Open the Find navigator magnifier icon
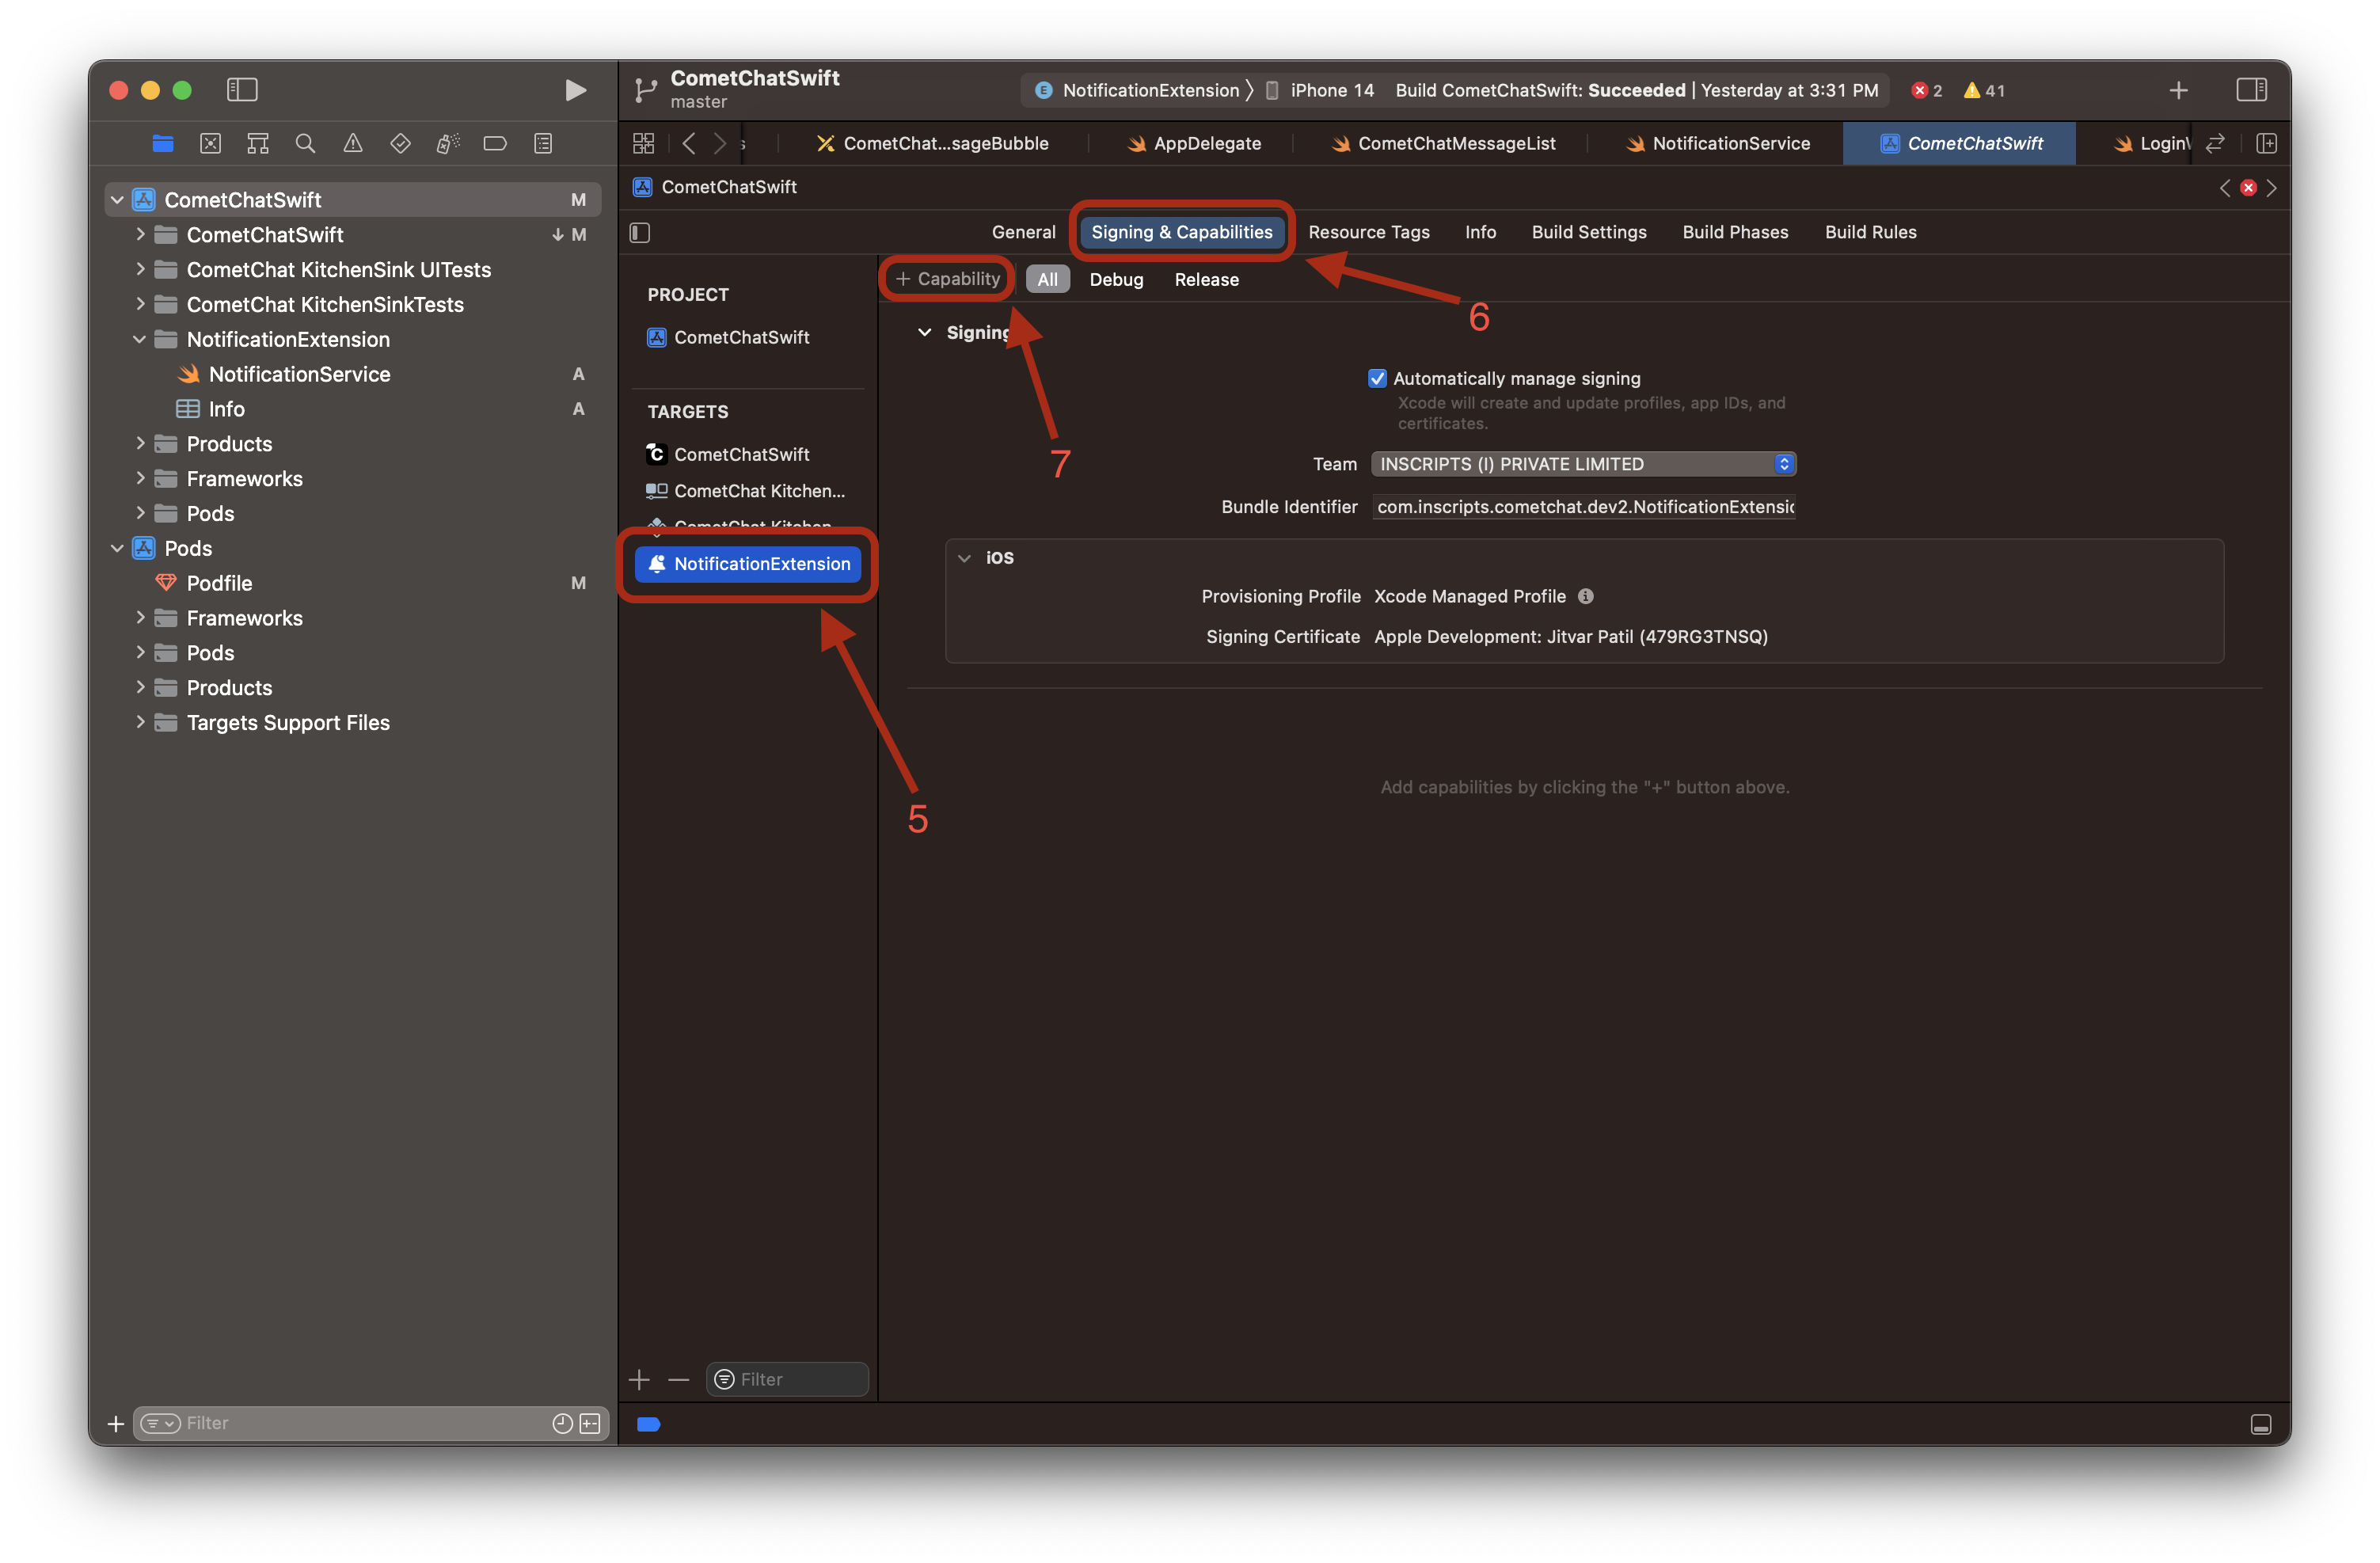 click(x=305, y=144)
